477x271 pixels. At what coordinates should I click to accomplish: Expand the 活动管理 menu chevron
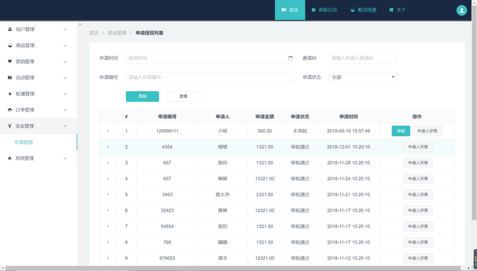tap(65, 78)
